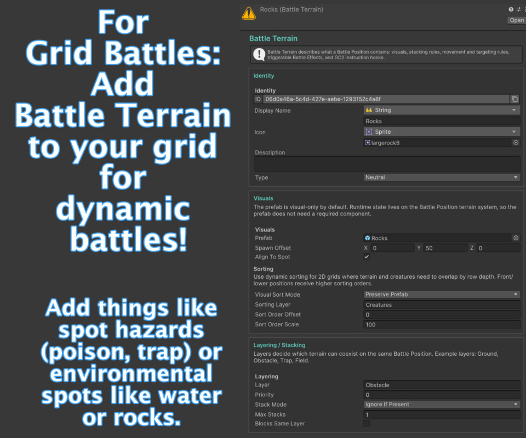Image resolution: width=526 pixels, height=438 pixels.
Task: Click the Rocks prefab cube icon
Action: (368, 238)
